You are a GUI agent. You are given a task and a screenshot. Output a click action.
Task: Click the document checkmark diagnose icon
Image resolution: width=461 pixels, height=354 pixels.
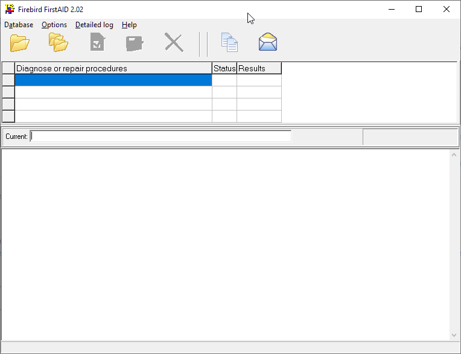[98, 42]
